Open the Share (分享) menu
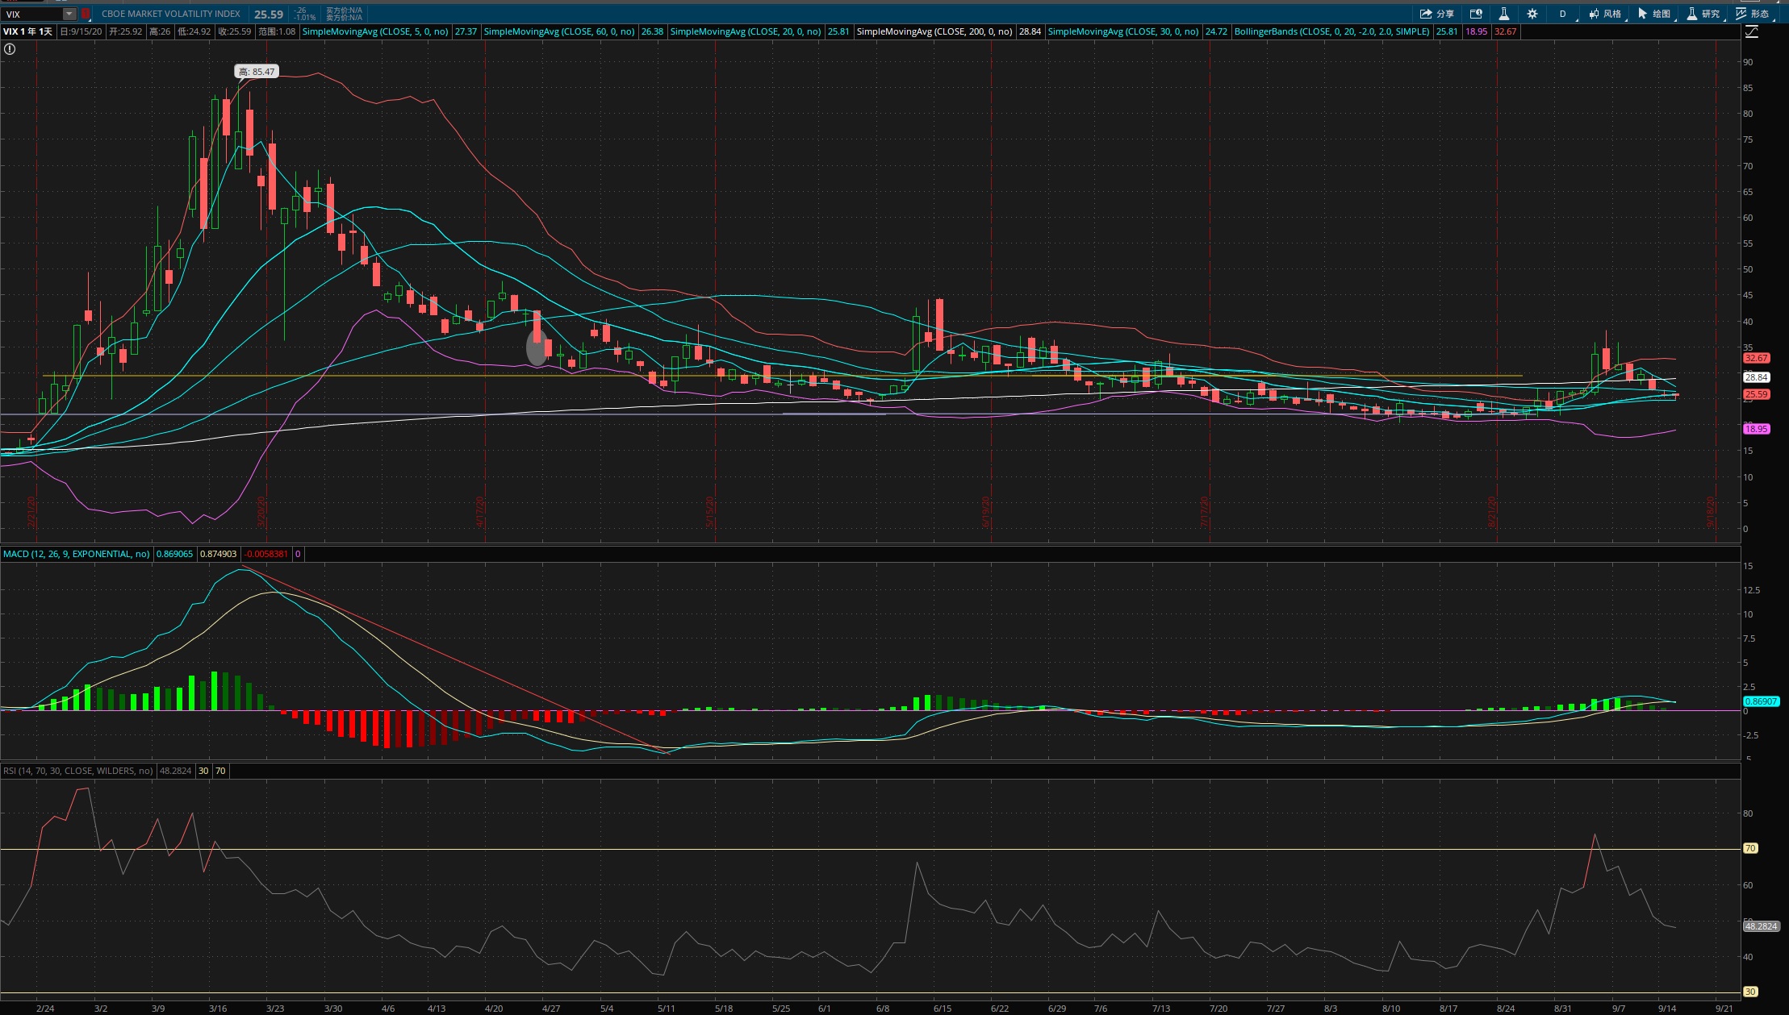This screenshot has height=1015, width=1789. (x=1436, y=14)
